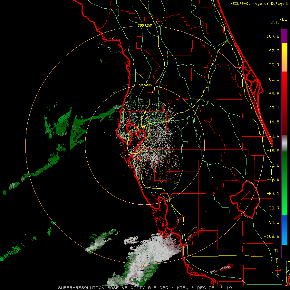Click the 14.5 value on velocity scale
Viewport: 290px width, 290px height.
[x=274, y=122]
